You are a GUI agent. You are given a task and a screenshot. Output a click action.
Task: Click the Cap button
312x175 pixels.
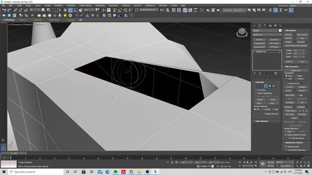[302, 38]
